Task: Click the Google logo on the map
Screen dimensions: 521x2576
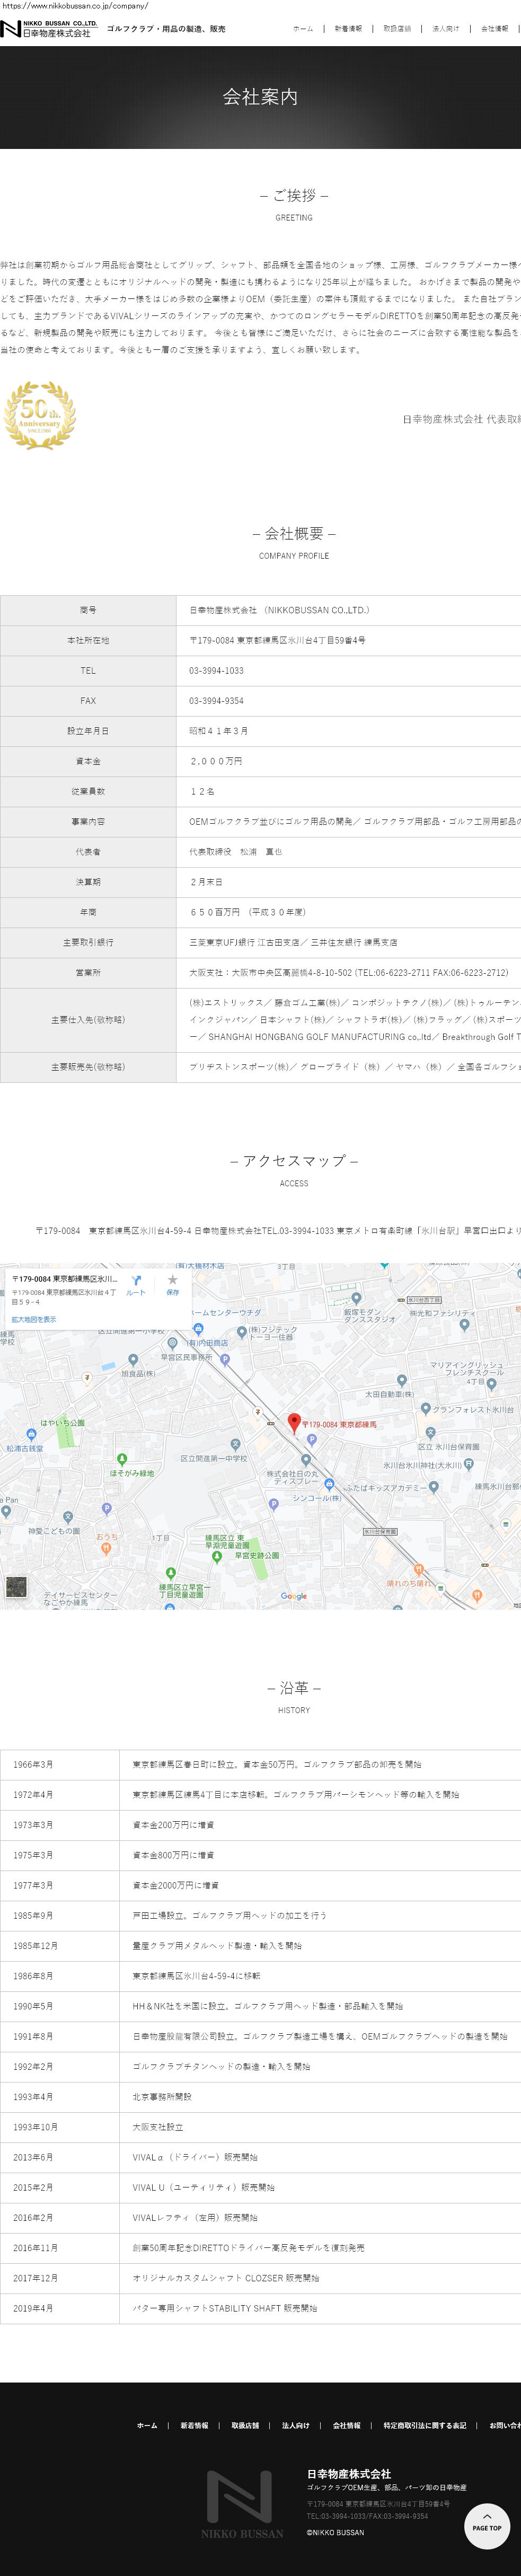Action: [x=294, y=1596]
